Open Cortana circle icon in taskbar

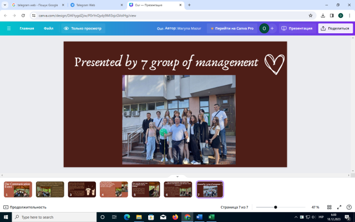pyautogui.click(x=102, y=217)
